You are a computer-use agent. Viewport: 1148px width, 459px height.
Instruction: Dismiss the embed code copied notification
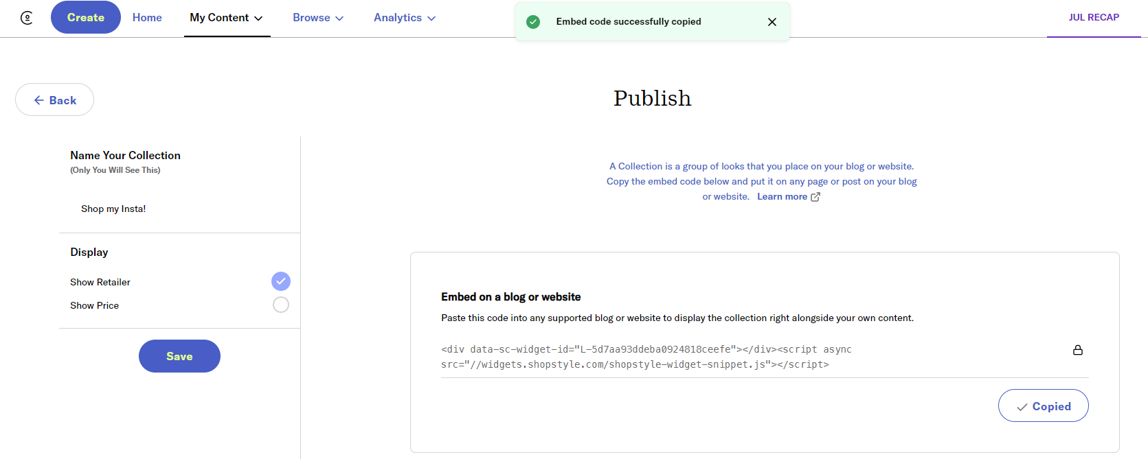[x=772, y=22]
